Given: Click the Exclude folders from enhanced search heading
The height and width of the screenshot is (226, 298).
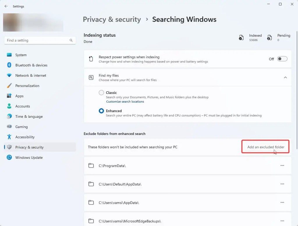Looking at the screenshot, I should pyautogui.click(x=114, y=134).
